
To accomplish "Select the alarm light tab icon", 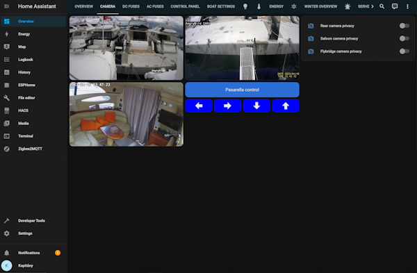I will 347,6.
